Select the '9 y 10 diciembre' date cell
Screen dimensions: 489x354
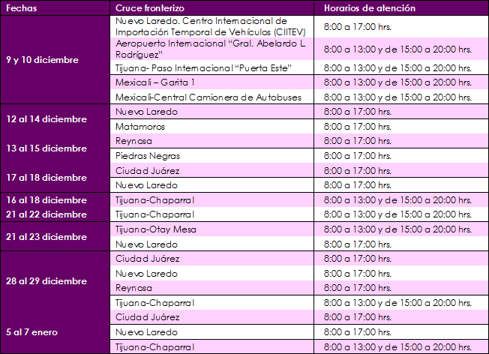pos(55,59)
